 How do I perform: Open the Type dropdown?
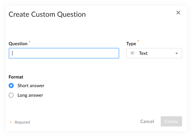tap(154, 53)
